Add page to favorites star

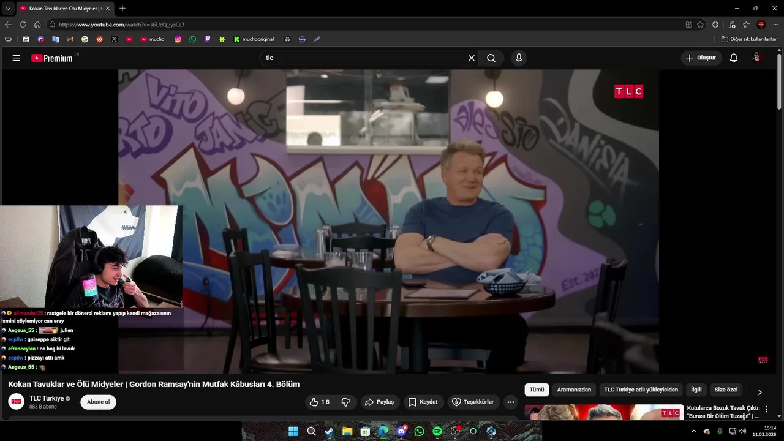pos(701,24)
